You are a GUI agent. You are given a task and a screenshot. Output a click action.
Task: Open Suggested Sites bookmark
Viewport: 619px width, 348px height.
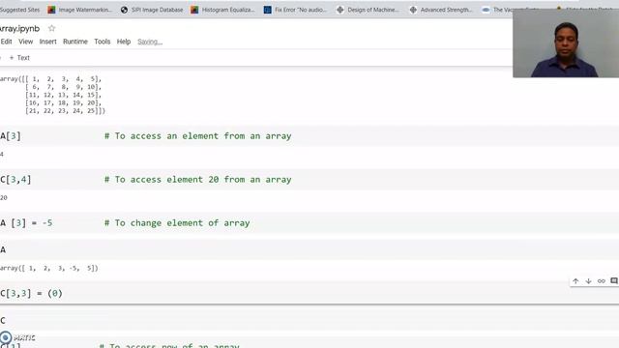click(x=19, y=10)
